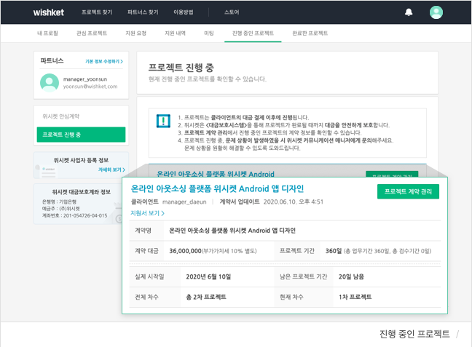
Task: Open 자세히 보기 for business registration
Action: 111,169
